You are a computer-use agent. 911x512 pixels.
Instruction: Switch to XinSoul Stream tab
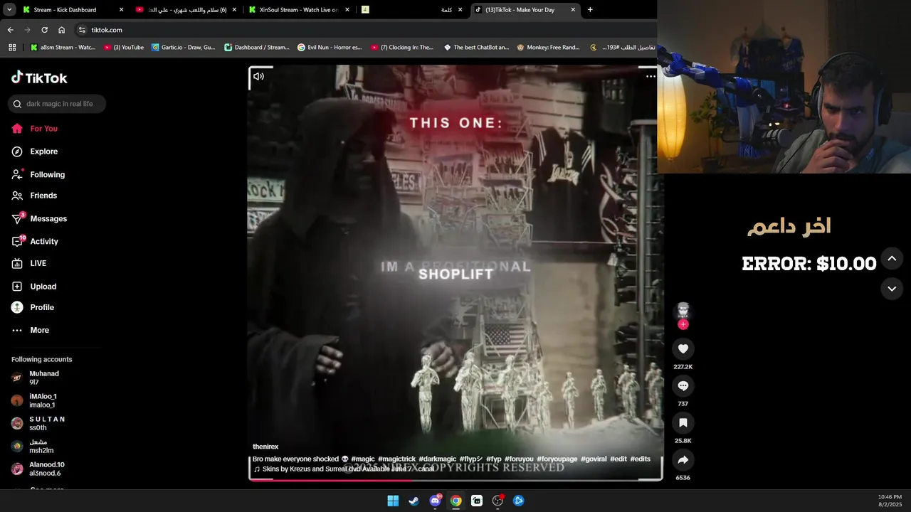[x=298, y=10]
